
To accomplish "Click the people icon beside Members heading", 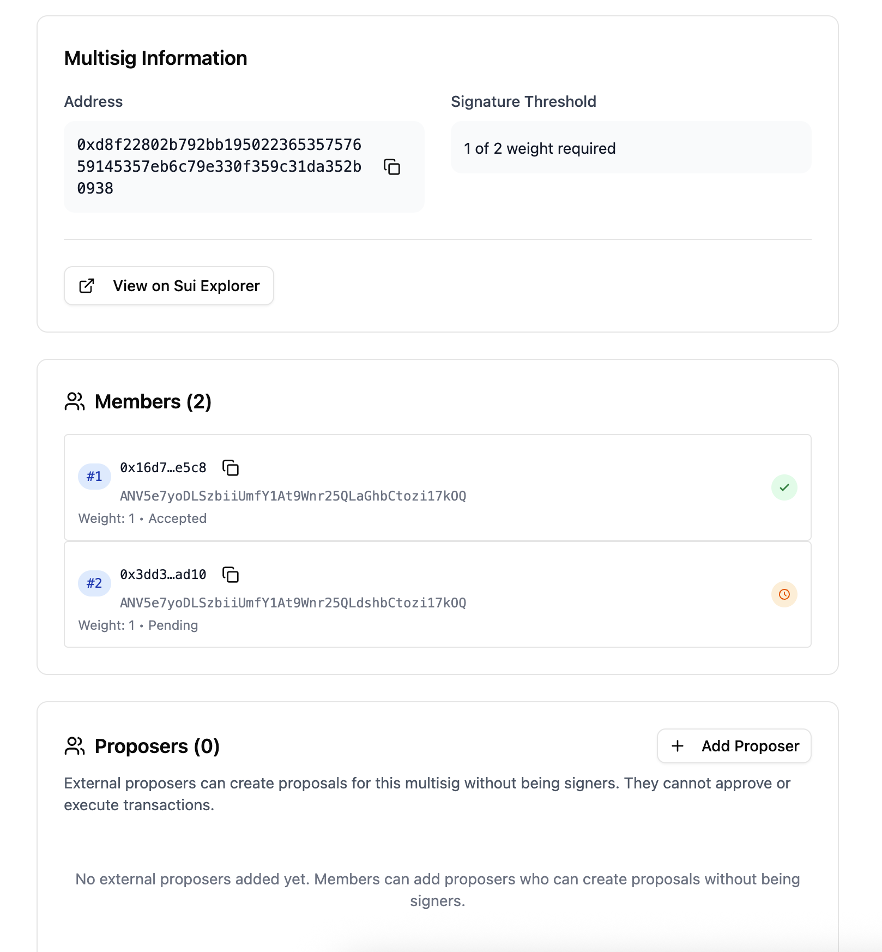I will tap(75, 402).
